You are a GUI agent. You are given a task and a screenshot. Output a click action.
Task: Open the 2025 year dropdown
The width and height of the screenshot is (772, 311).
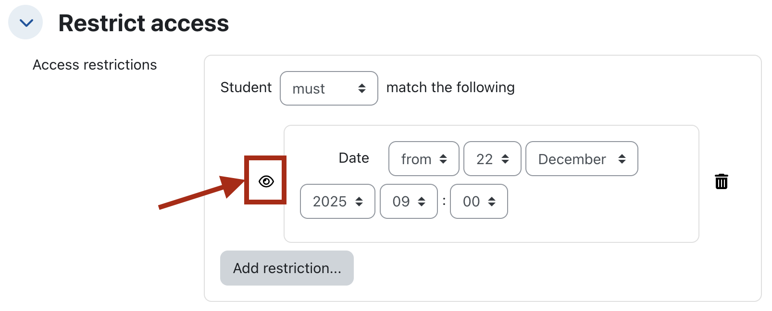tap(337, 202)
